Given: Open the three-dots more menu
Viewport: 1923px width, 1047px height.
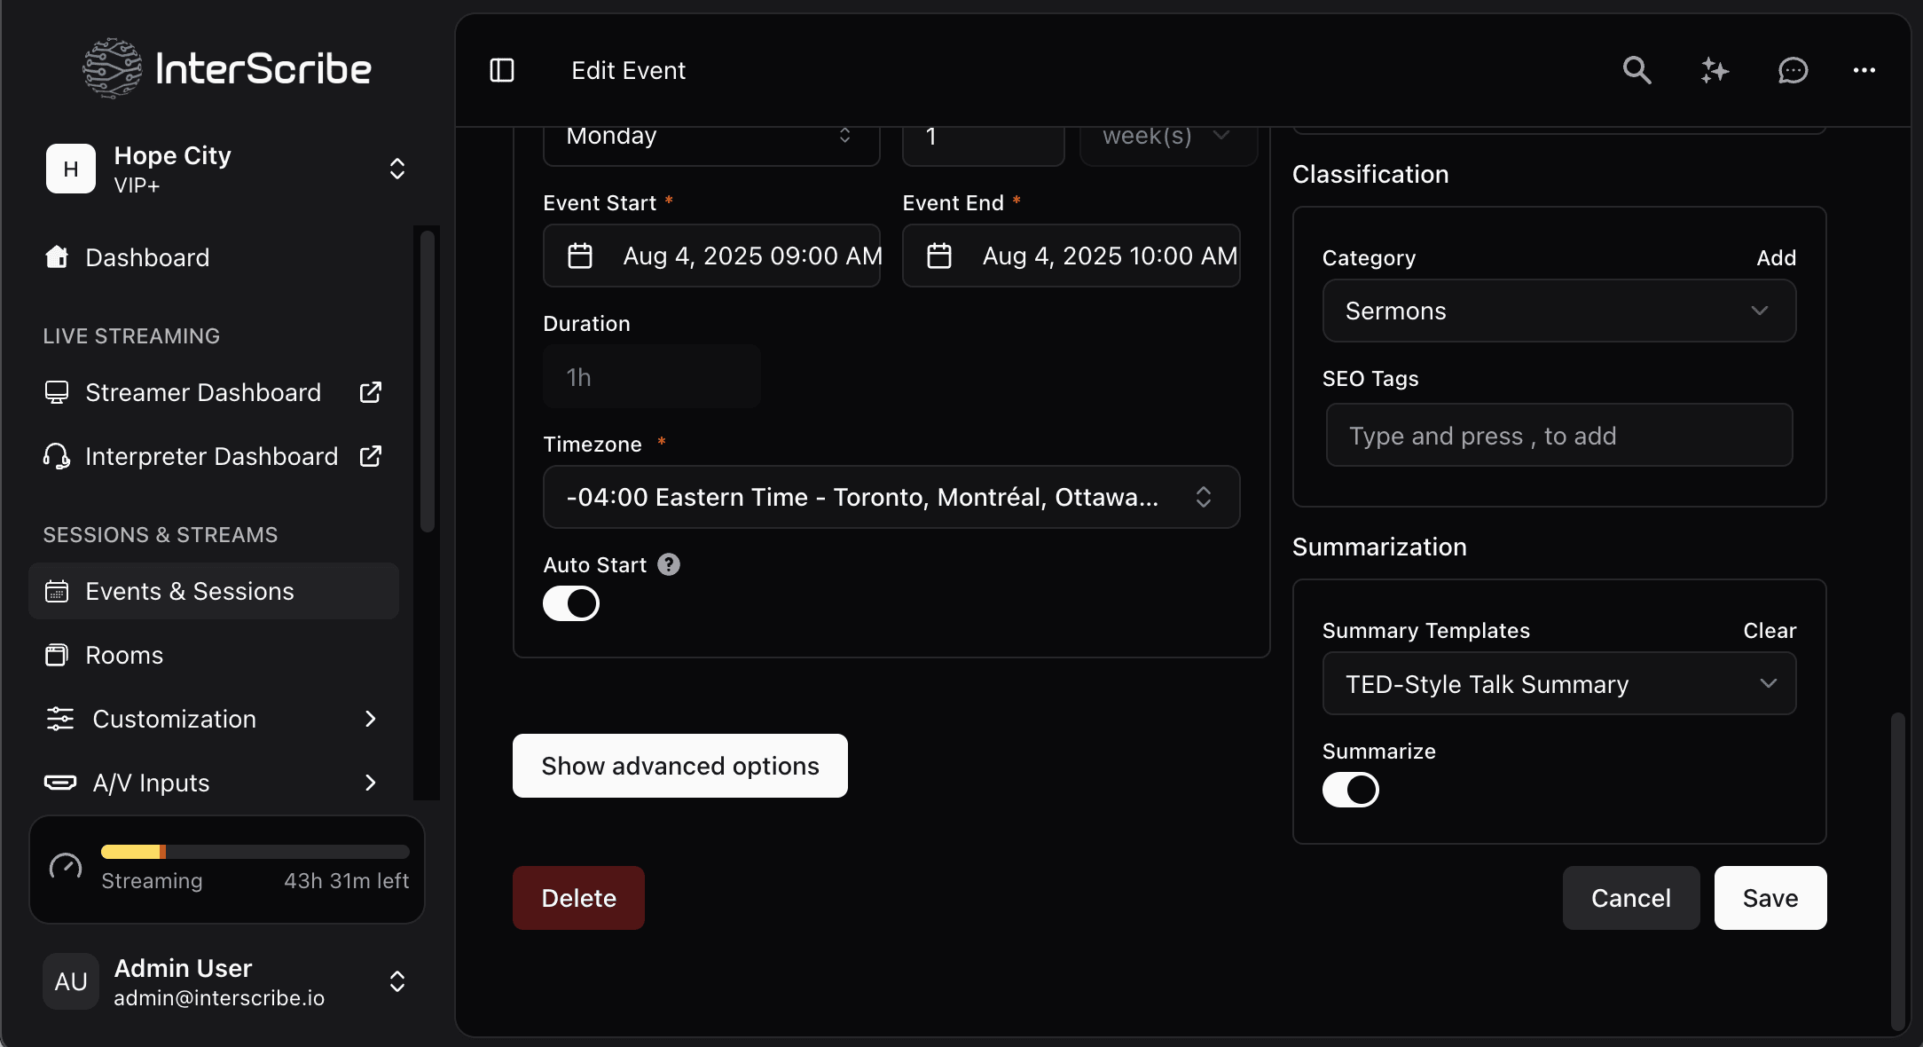Looking at the screenshot, I should 1864,70.
